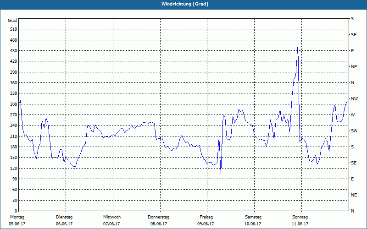Select the 30 y-axis value

coord(15,200)
